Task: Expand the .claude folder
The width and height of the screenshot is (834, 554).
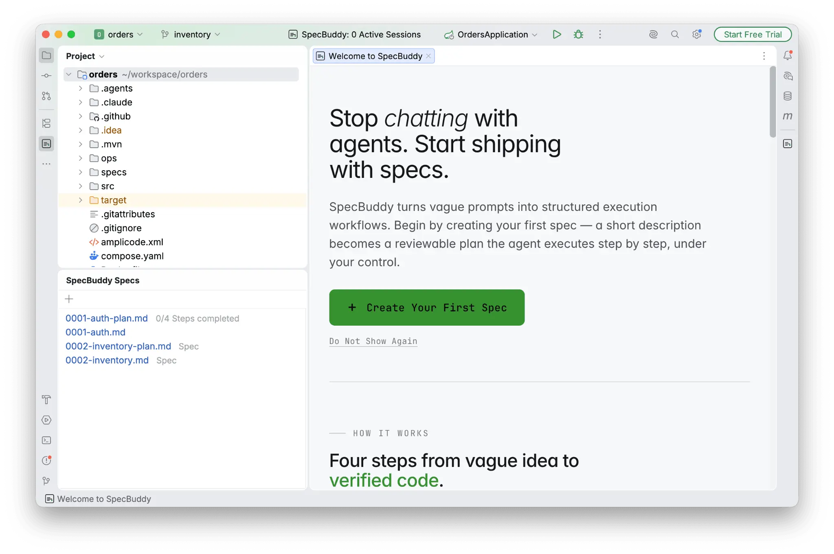Action: (x=81, y=102)
